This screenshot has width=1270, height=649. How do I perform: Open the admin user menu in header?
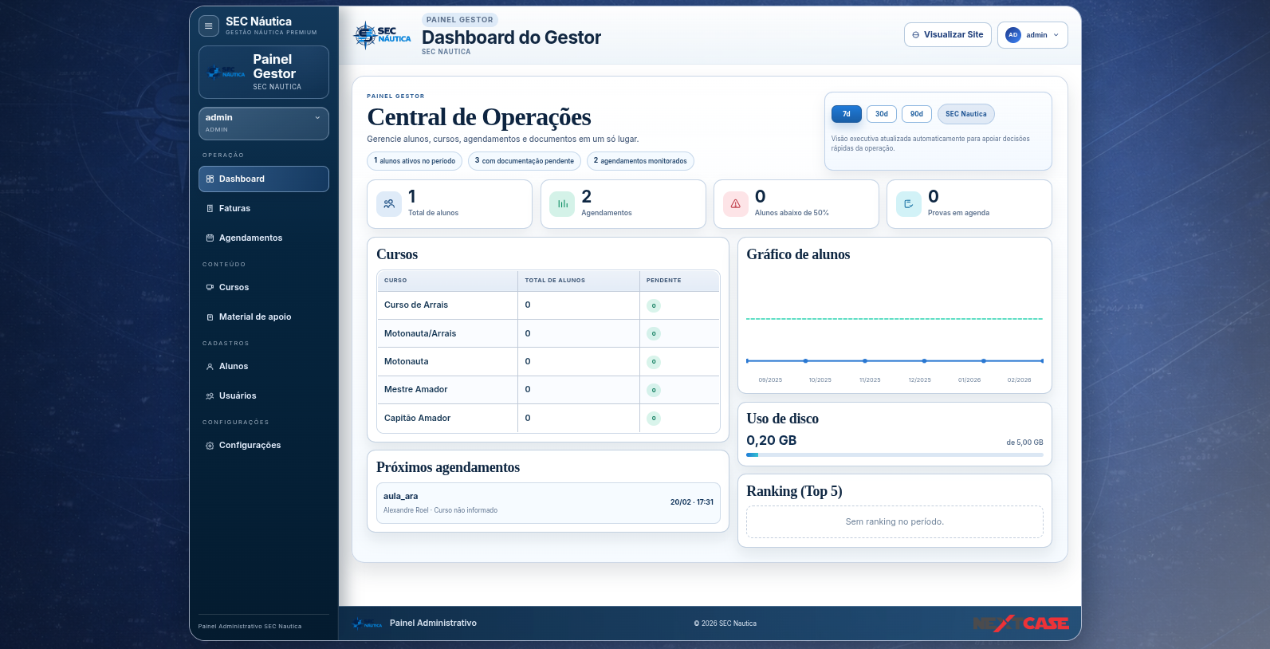[1032, 35]
